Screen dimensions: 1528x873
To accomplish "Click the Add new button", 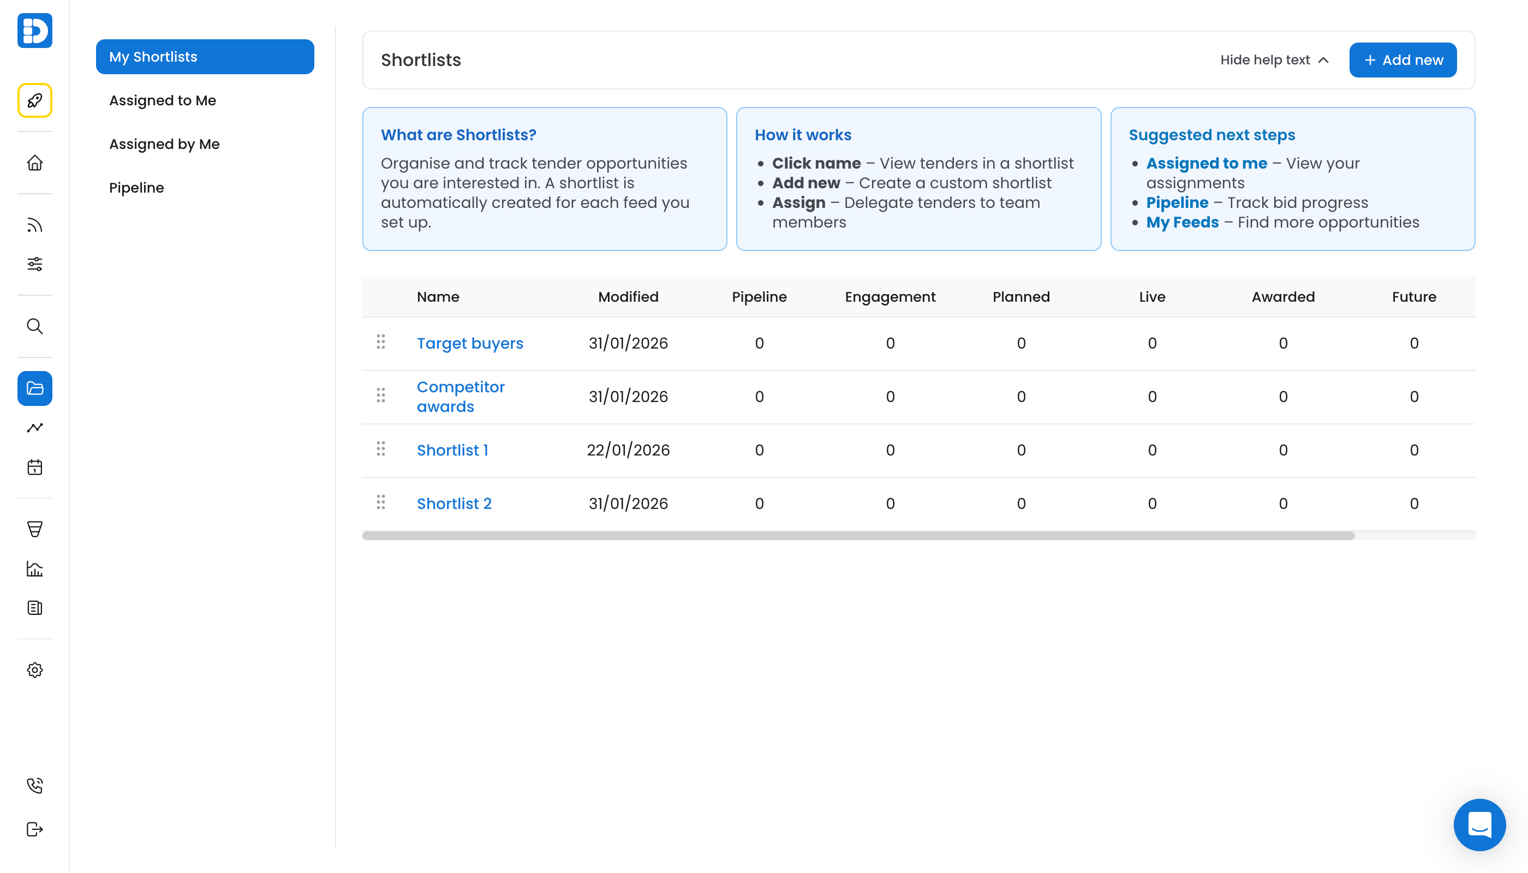I will [1402, 60].
